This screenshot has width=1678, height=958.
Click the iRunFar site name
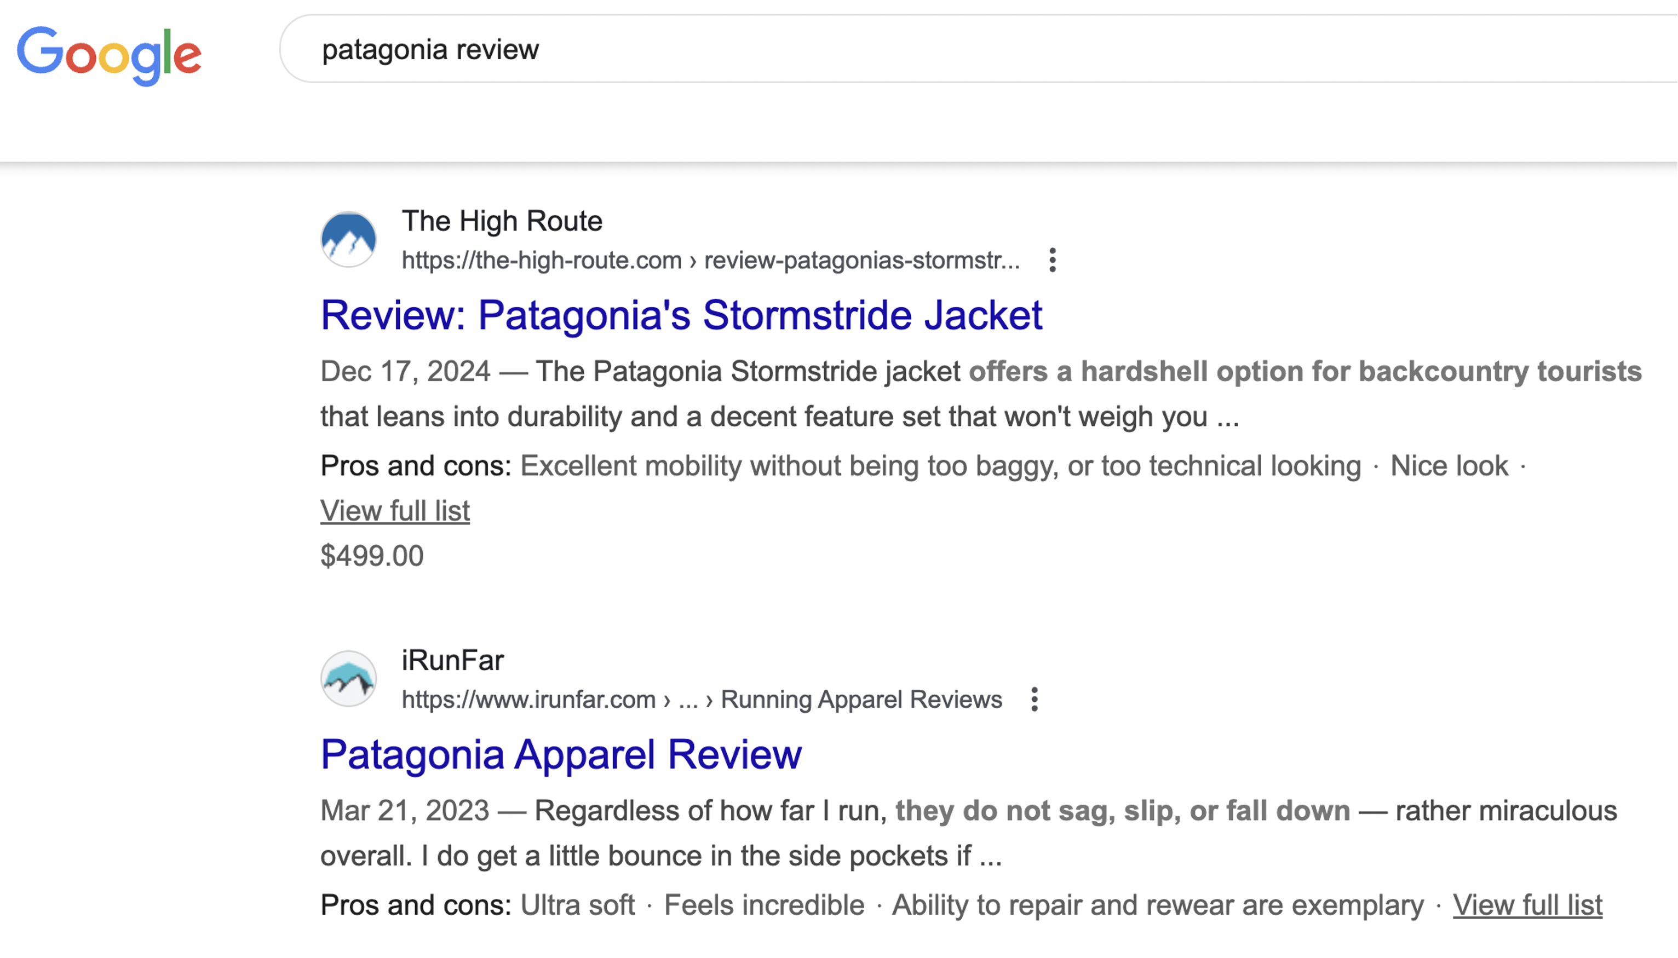click(453, 661)
